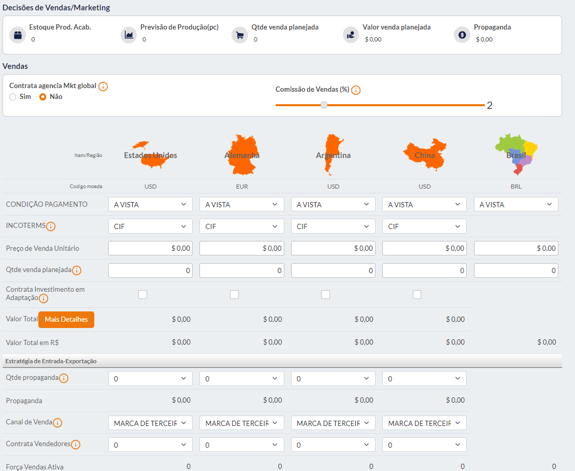Image resolution: width=575 pixels, height=471 pixels.
Task: Click the Mais Detalhes button
Action: pos(66,320)
